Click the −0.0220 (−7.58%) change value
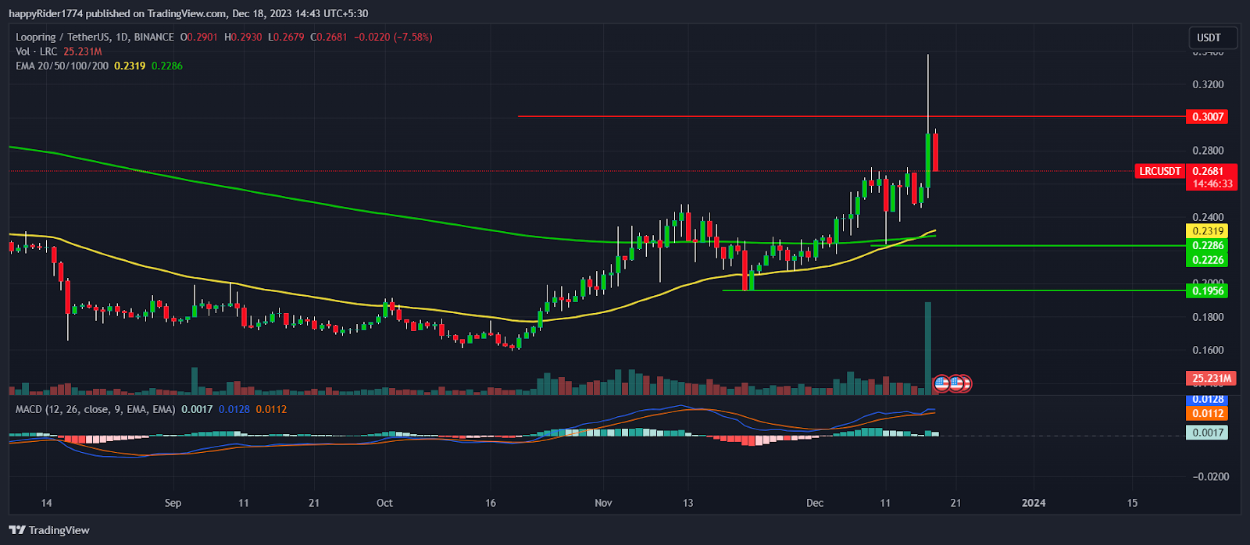1250x545 pixels. click(393, 37)
